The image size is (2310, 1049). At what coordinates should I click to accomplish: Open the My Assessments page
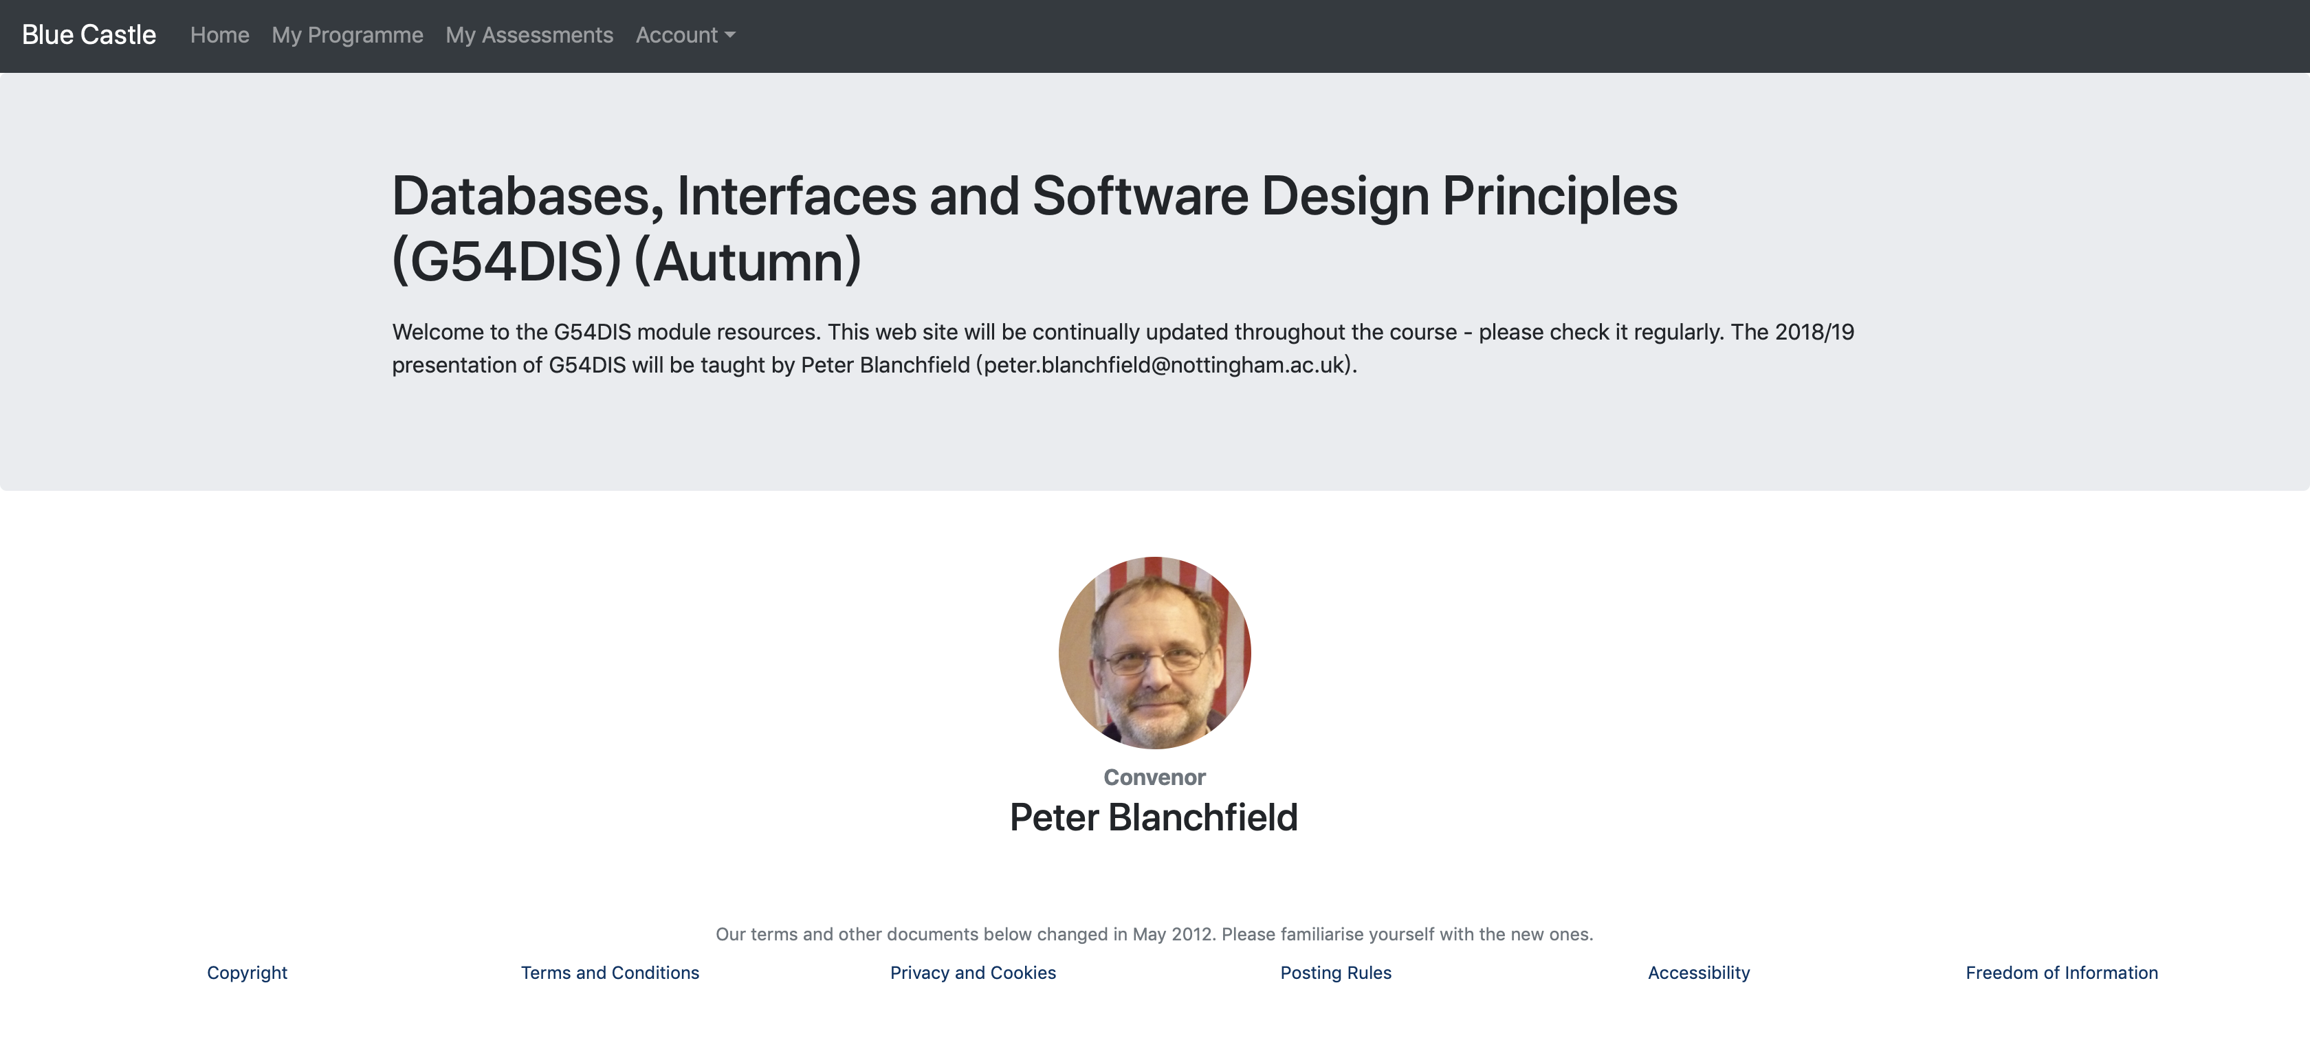[529, 35]
